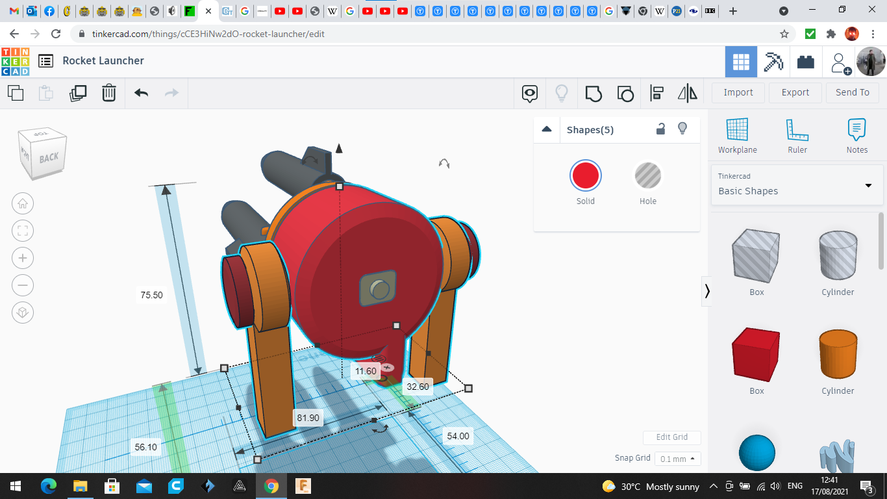Open the Notes tool
This screenshot has width=887, height=499.
[856, 136]
